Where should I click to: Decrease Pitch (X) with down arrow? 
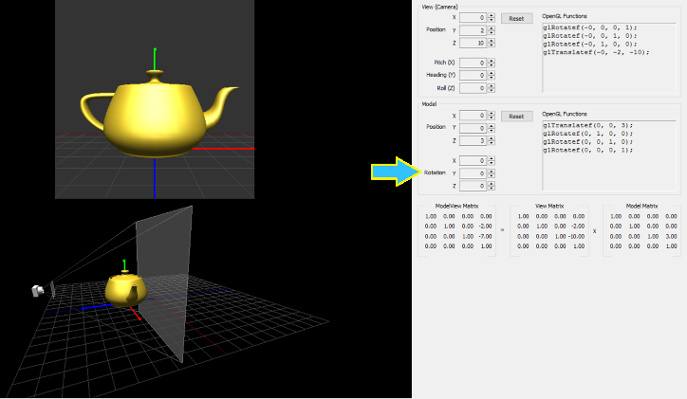(492, 65)
